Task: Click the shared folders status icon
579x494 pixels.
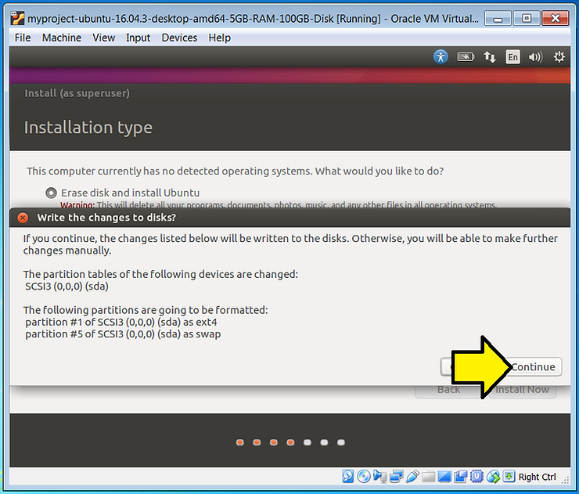Action: pyautogui.click(x=428, y=477)
